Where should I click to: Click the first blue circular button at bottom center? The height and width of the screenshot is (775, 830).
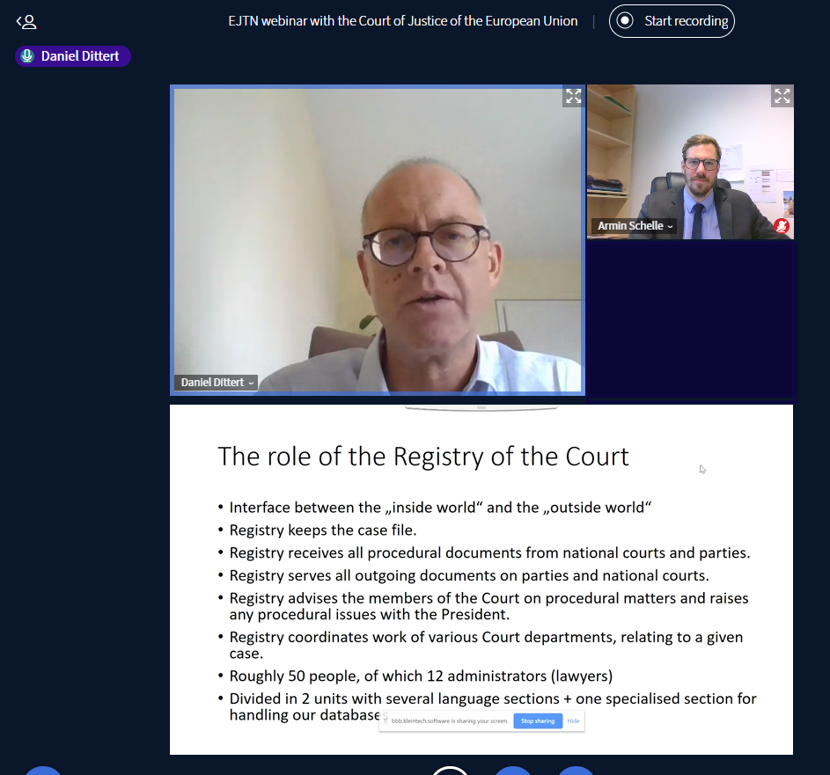point(512,771)
